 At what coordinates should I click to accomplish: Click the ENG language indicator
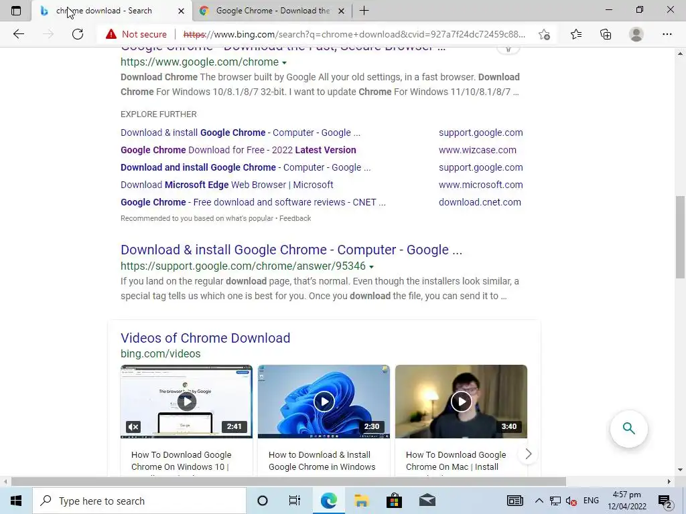pos(591,501)
